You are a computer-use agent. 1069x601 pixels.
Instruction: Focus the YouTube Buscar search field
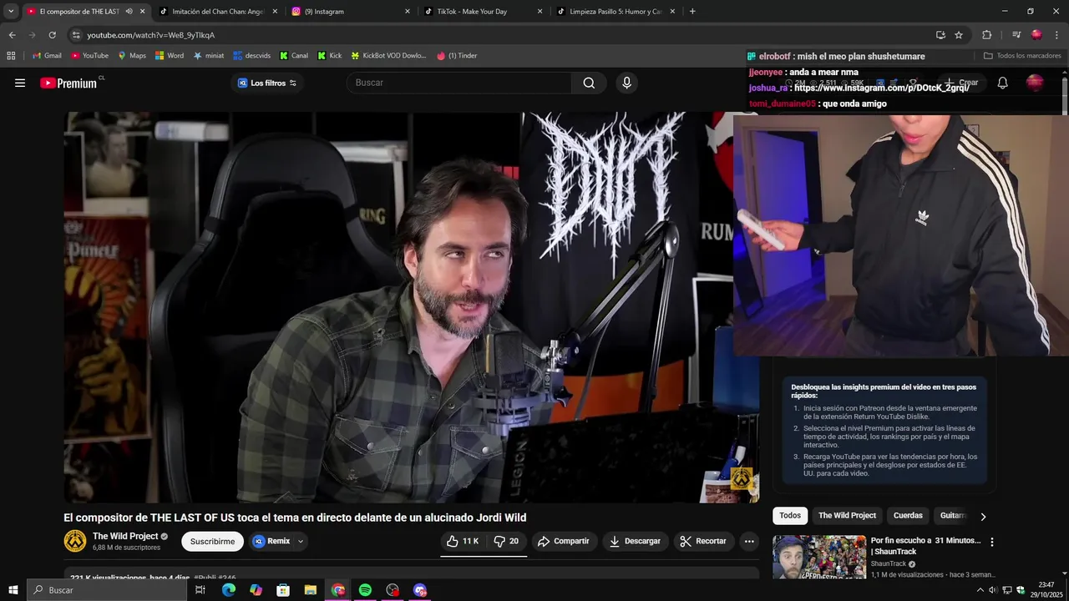click(x=459, y=83)
